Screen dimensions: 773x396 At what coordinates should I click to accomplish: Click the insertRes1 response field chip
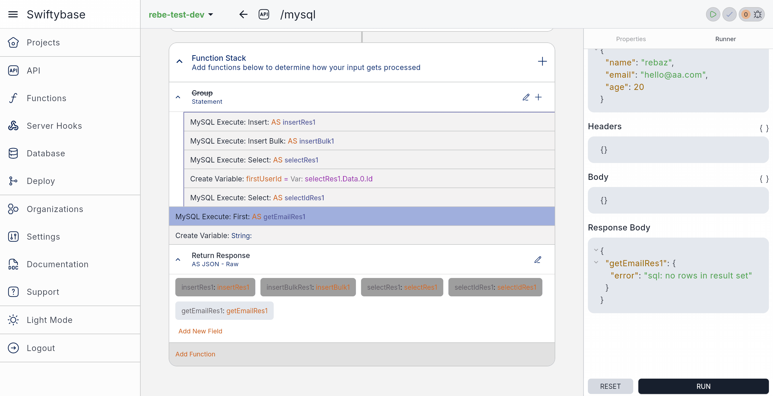tap(215, 287)
